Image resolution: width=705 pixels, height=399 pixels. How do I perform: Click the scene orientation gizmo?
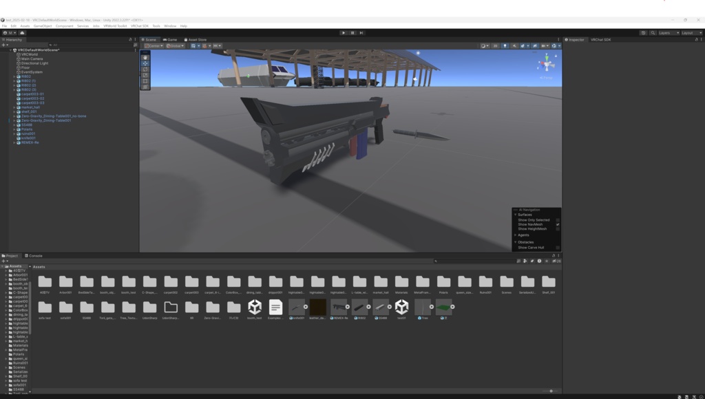tap(547, 63)
